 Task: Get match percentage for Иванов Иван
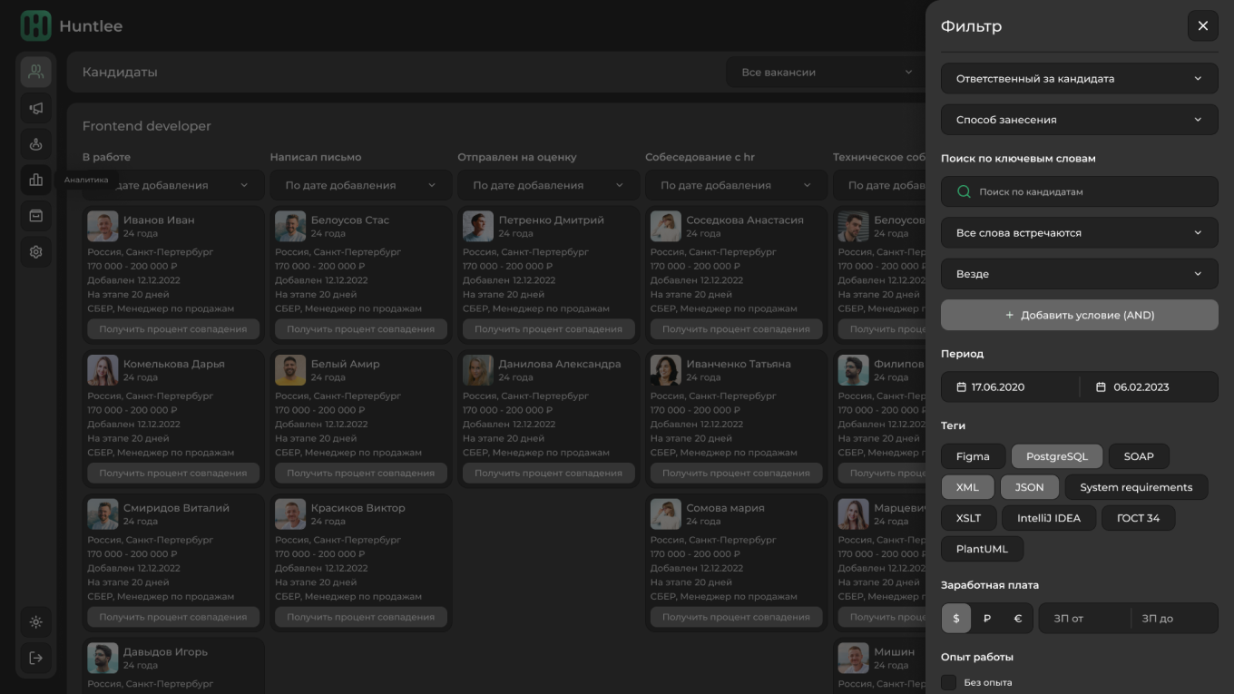[x=173, y=329]
